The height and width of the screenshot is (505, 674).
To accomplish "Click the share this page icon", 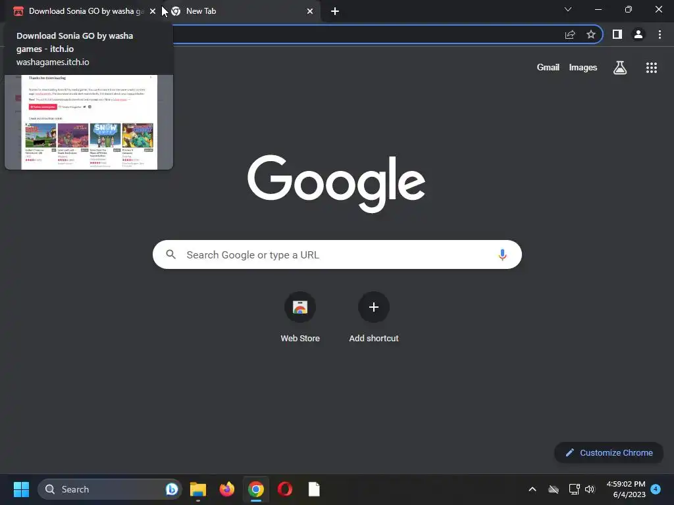I will pos(570,34).
